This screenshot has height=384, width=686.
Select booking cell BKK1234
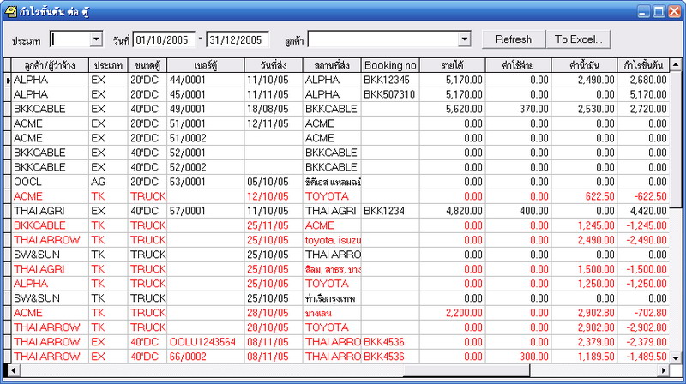[390, 211]
